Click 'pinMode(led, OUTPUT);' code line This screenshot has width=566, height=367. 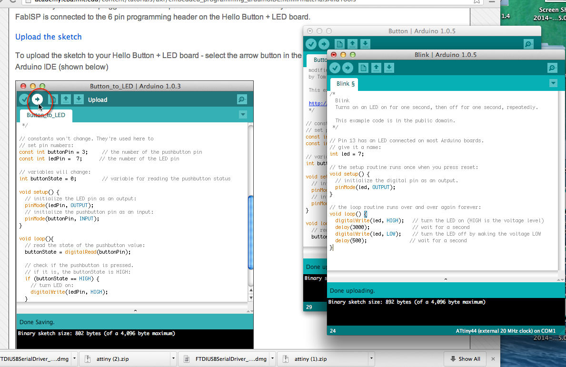[x=365, y=187]
